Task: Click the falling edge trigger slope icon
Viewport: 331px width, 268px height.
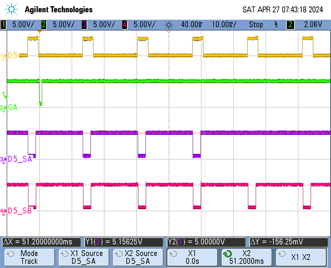Action: (x=276, y=24)
